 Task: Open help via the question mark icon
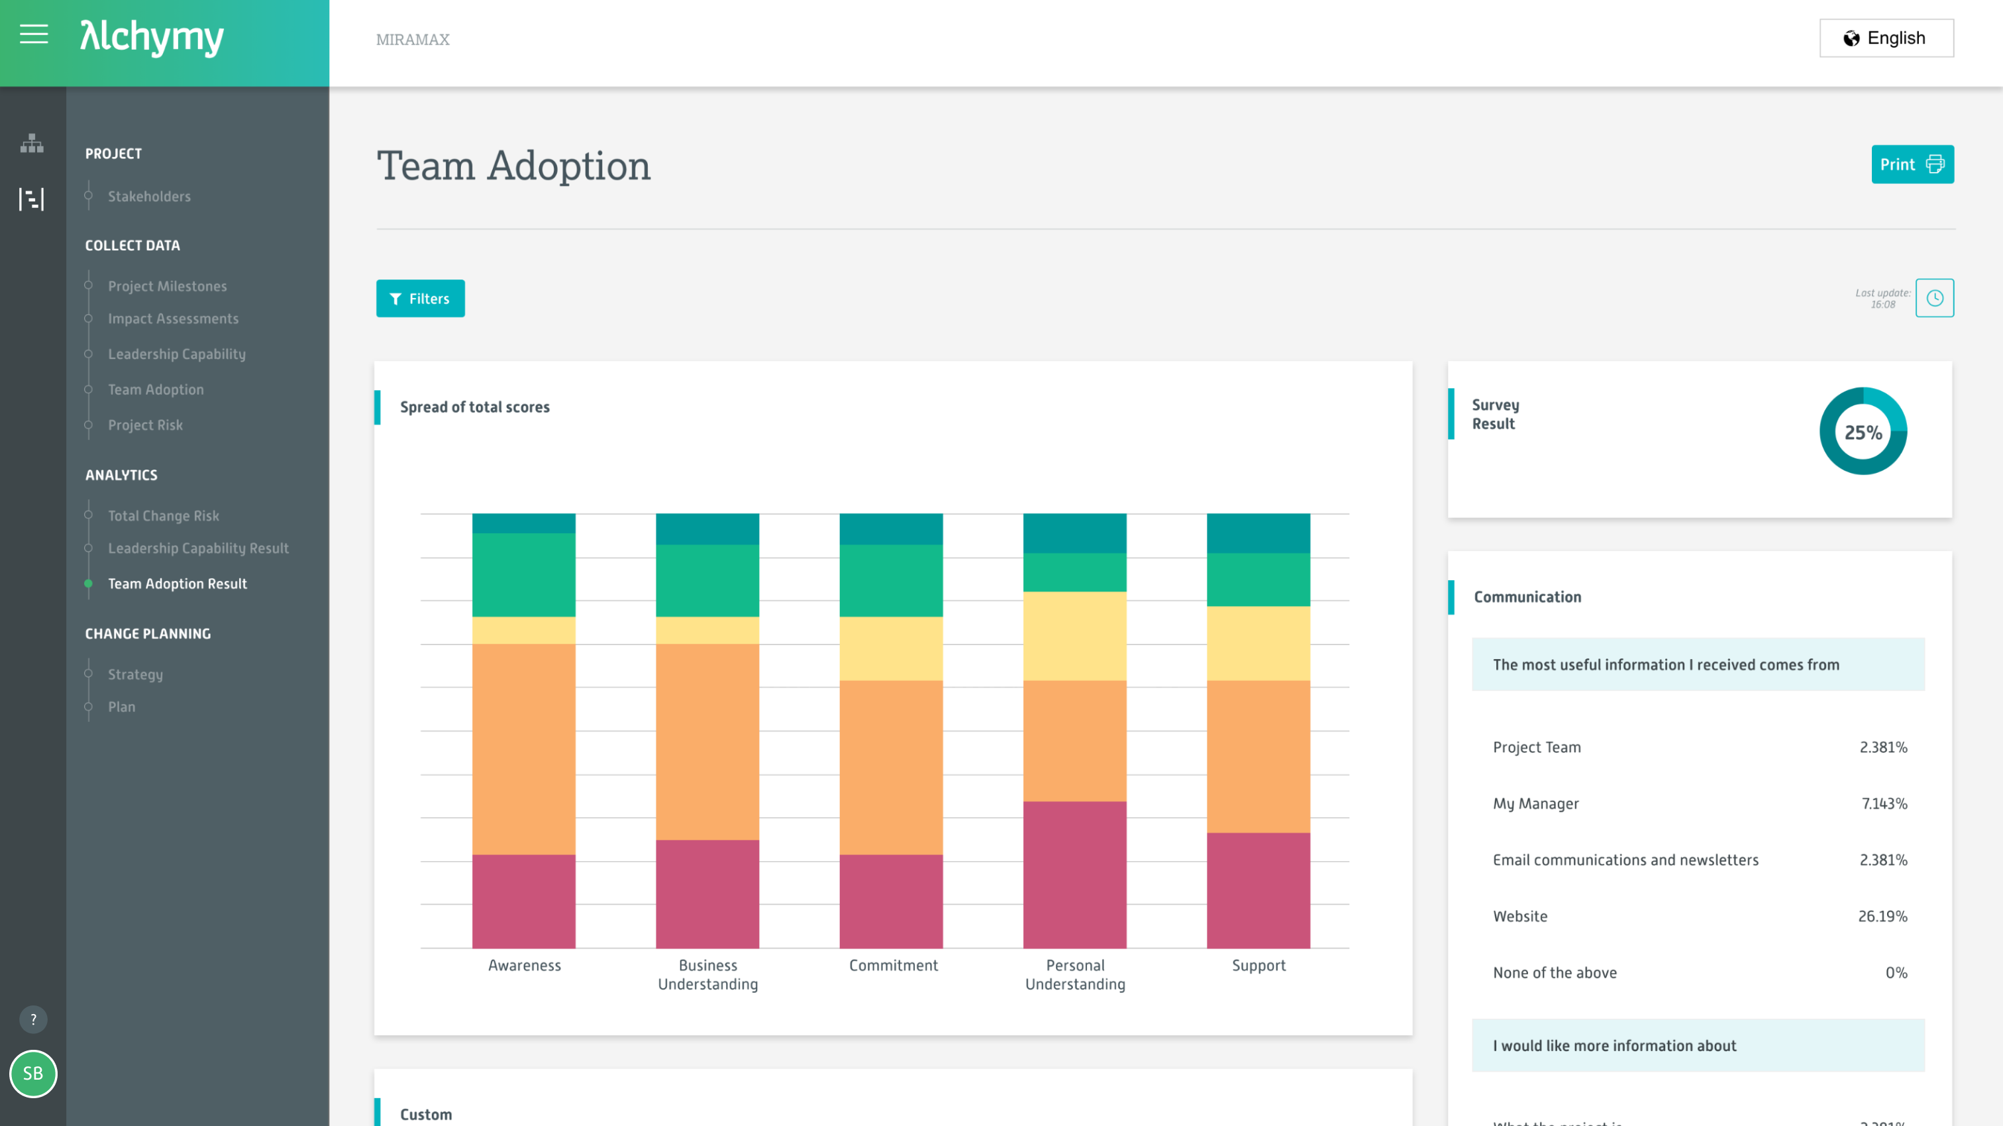pyautogui.click(x=32, y=1019)
